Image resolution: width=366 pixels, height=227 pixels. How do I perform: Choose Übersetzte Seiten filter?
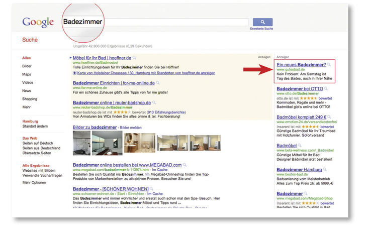click(x=37, y=153)
